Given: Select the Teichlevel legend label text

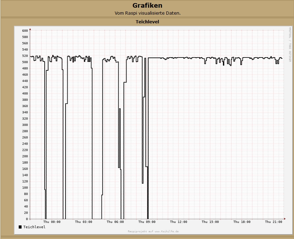Looking at the screenshot, I should 34,227.
